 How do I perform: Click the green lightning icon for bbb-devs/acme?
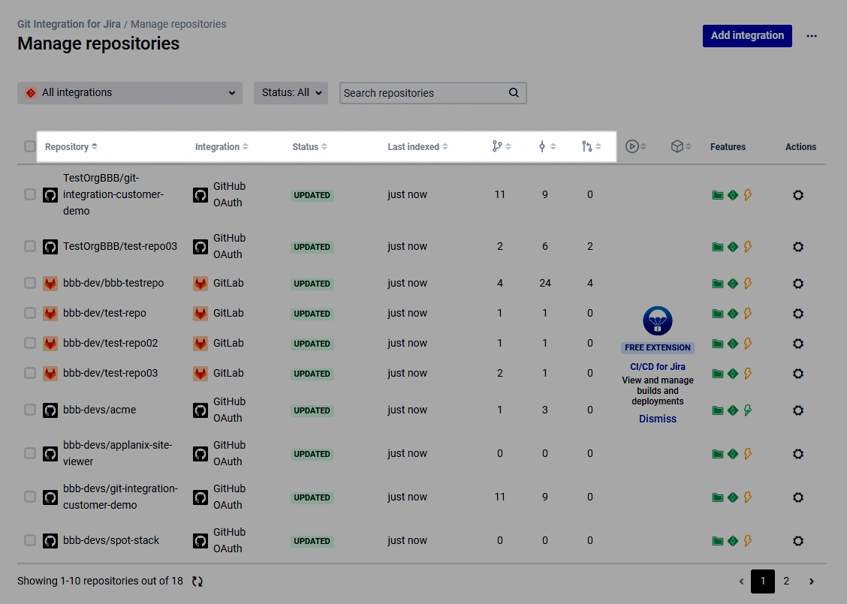point(748,410)
